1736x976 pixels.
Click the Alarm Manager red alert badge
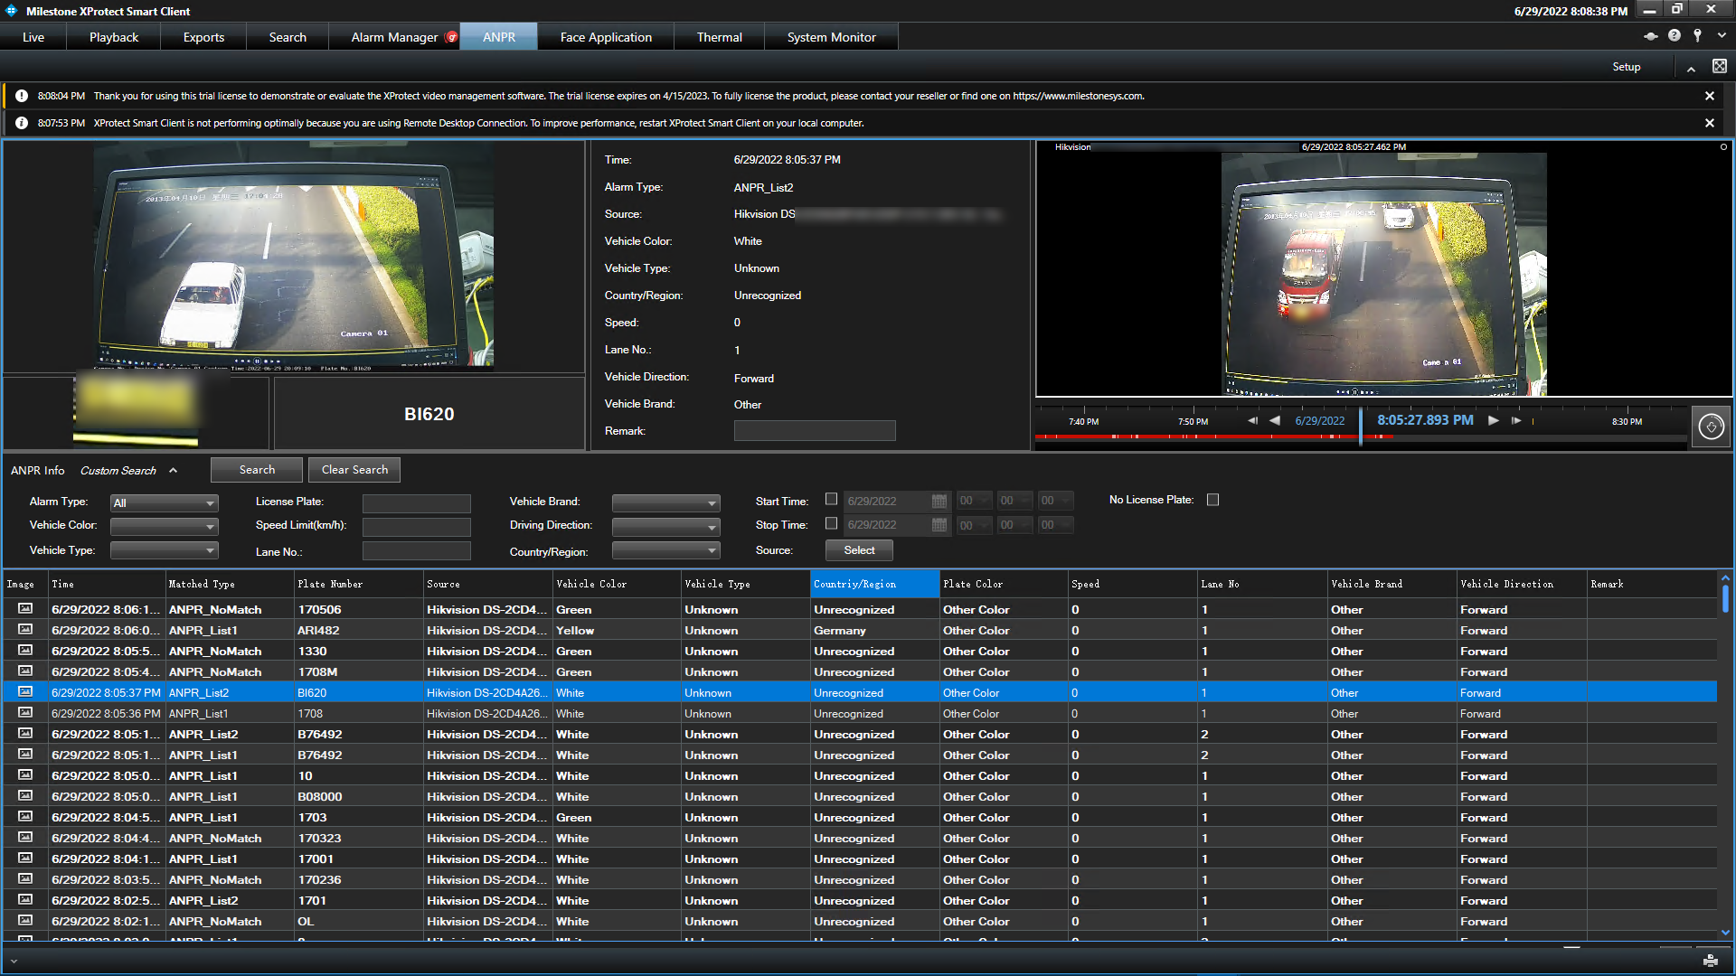click(x=452, y=37)
